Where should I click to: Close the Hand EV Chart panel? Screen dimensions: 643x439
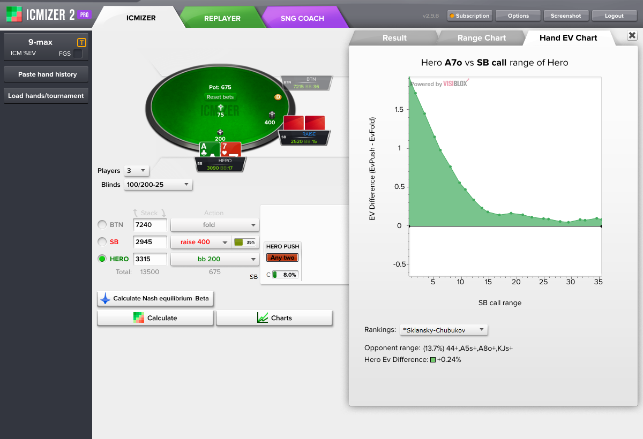coord(631,35)
